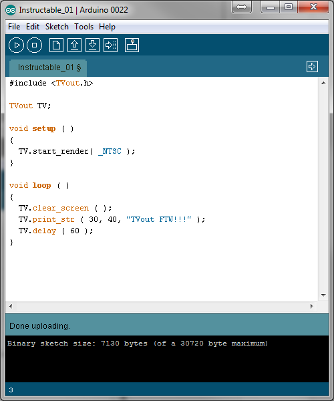Click the #include <TVout.h> line
The height and width of the screenshot is (401, 334).
coord(51,83)
